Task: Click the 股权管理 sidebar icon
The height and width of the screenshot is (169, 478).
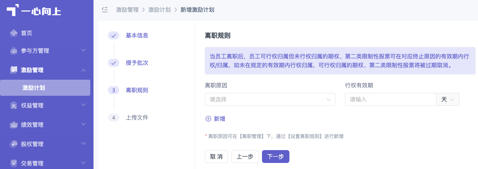Action: [x=13, y=144]
